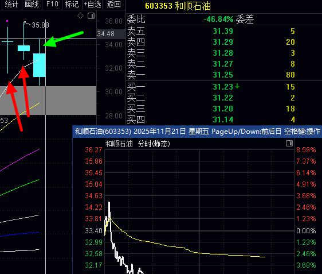The height and width of the screenshot is (274, 322).
Task: Toggle the panel icon beside the diamond
Action: point(91,16)
